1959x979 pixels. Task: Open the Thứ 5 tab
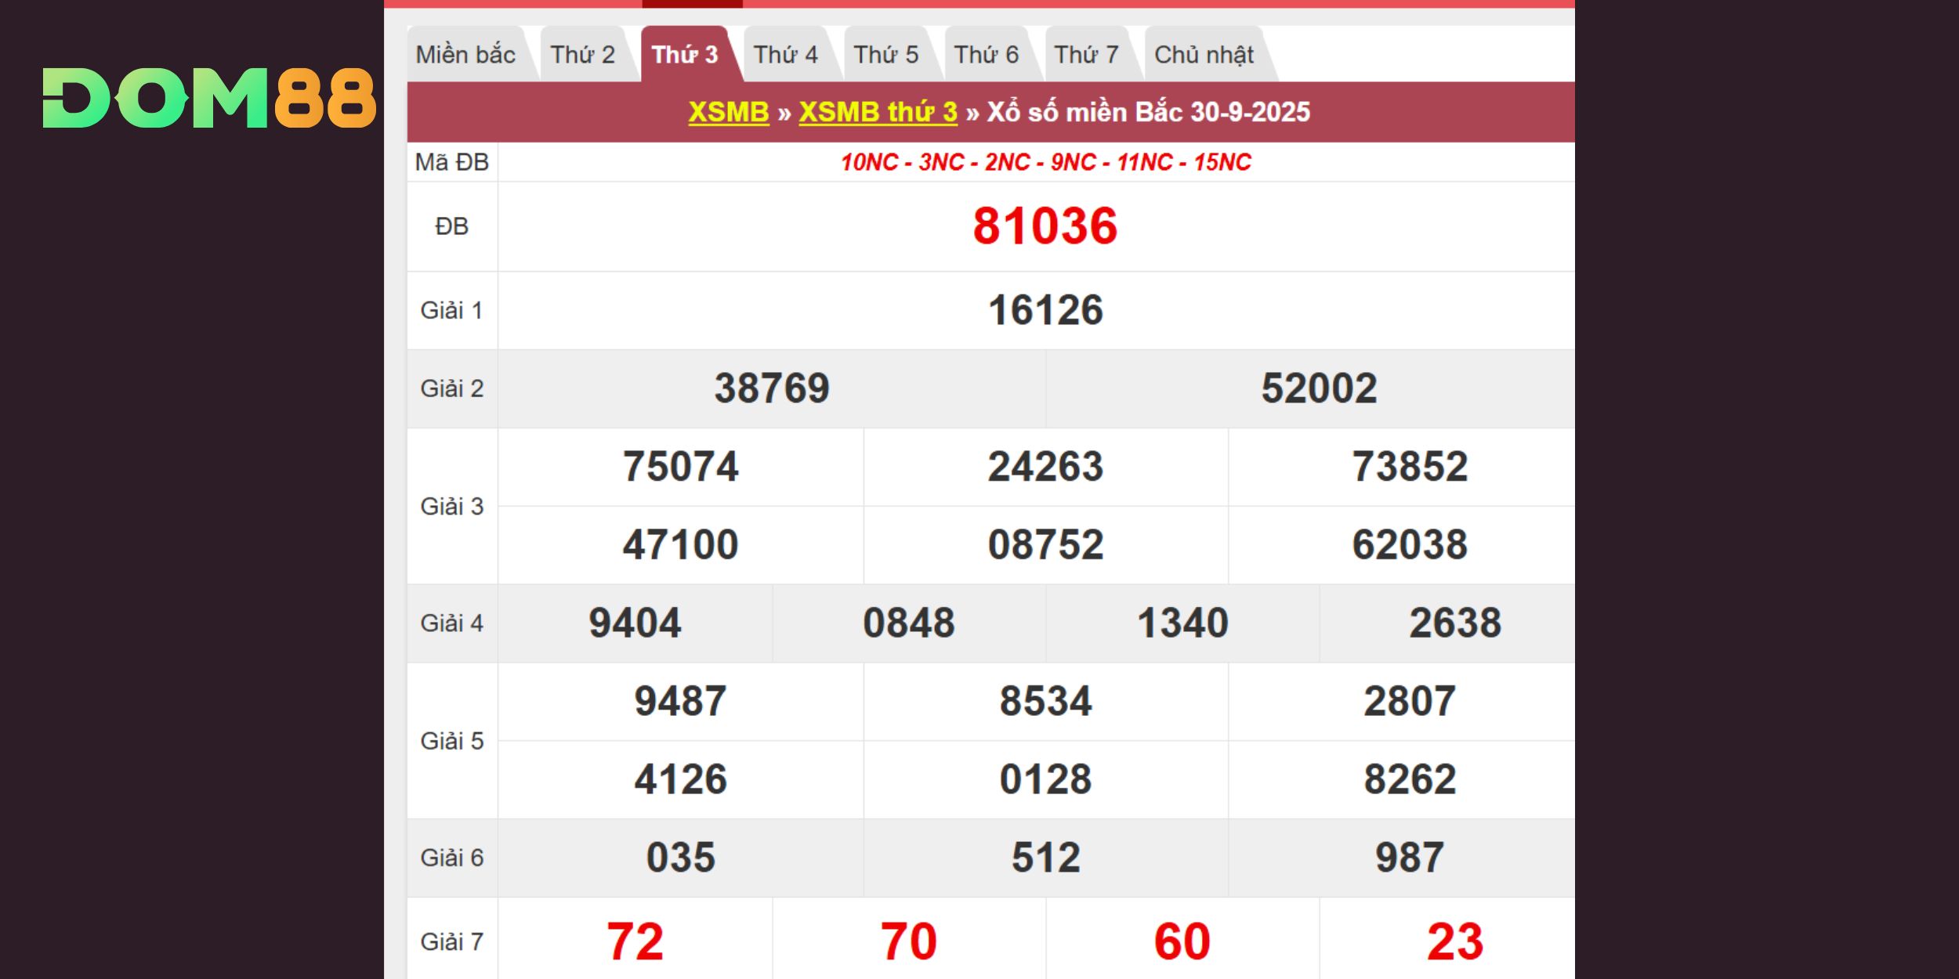tap(885, 55)
